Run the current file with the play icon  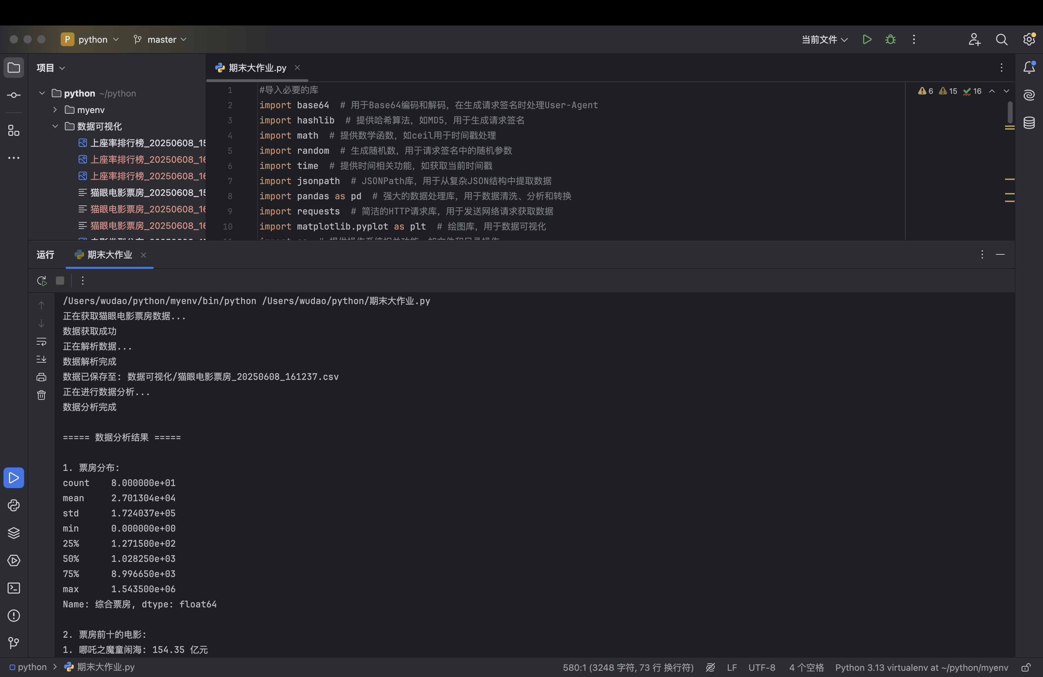(x=866, y=39)
